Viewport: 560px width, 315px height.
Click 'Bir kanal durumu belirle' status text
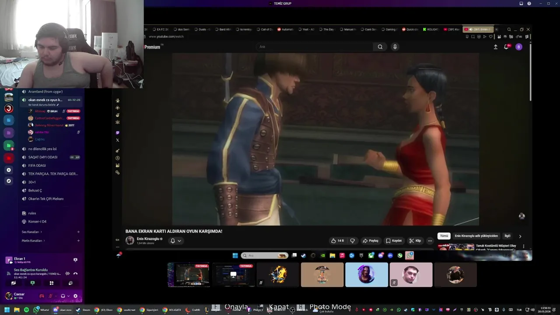[42, 105]
